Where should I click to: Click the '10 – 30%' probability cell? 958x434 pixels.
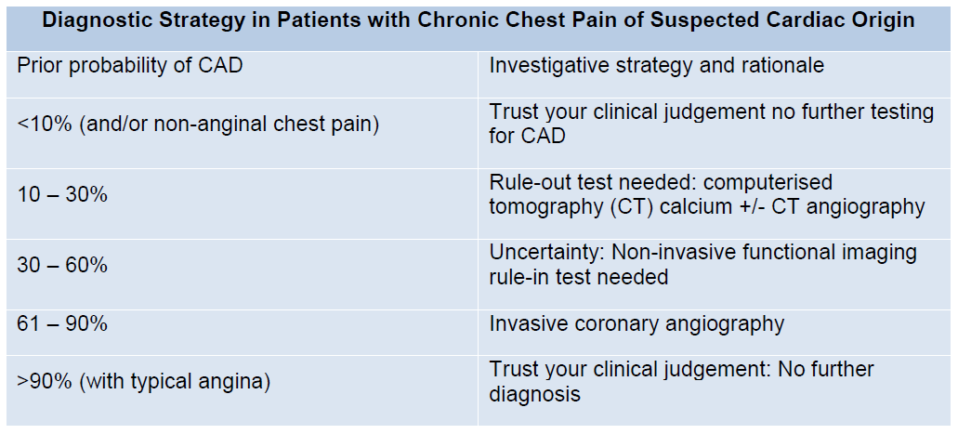pyautogui.click(x=242, y=204)
